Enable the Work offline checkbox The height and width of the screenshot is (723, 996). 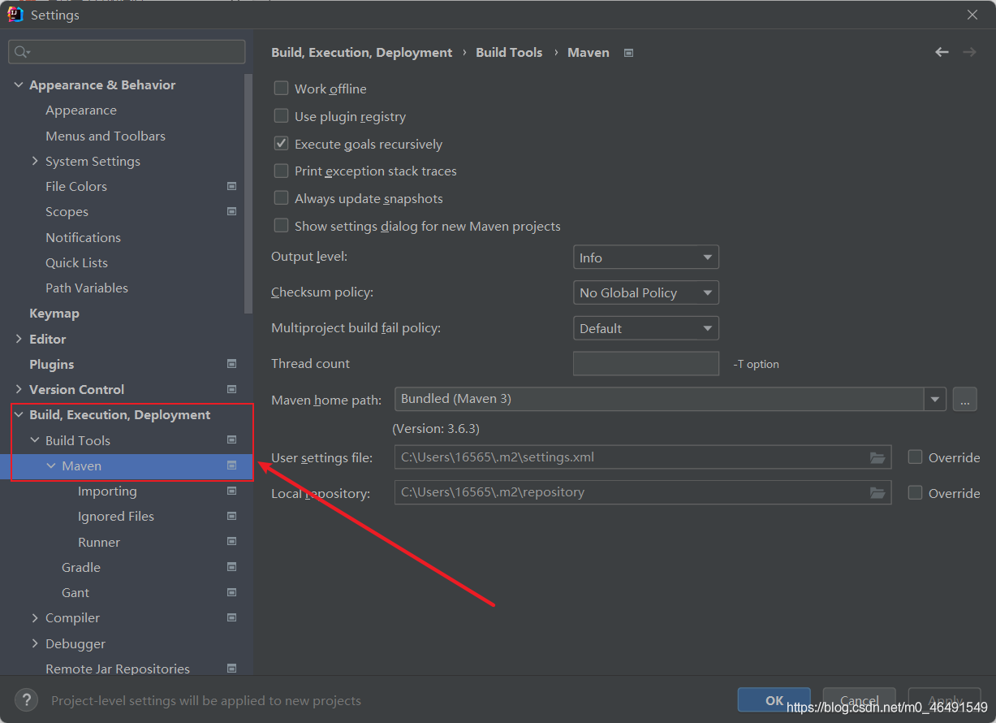[x=281, y=89]
